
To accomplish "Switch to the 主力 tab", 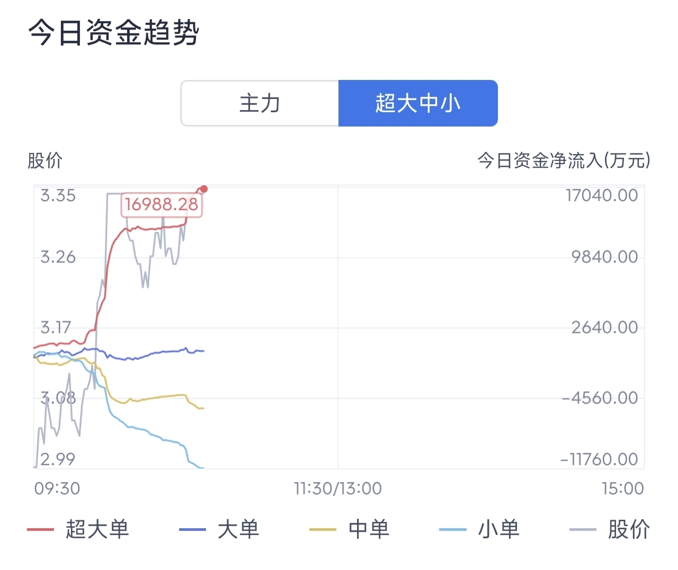I will click(x=260, y=103).
